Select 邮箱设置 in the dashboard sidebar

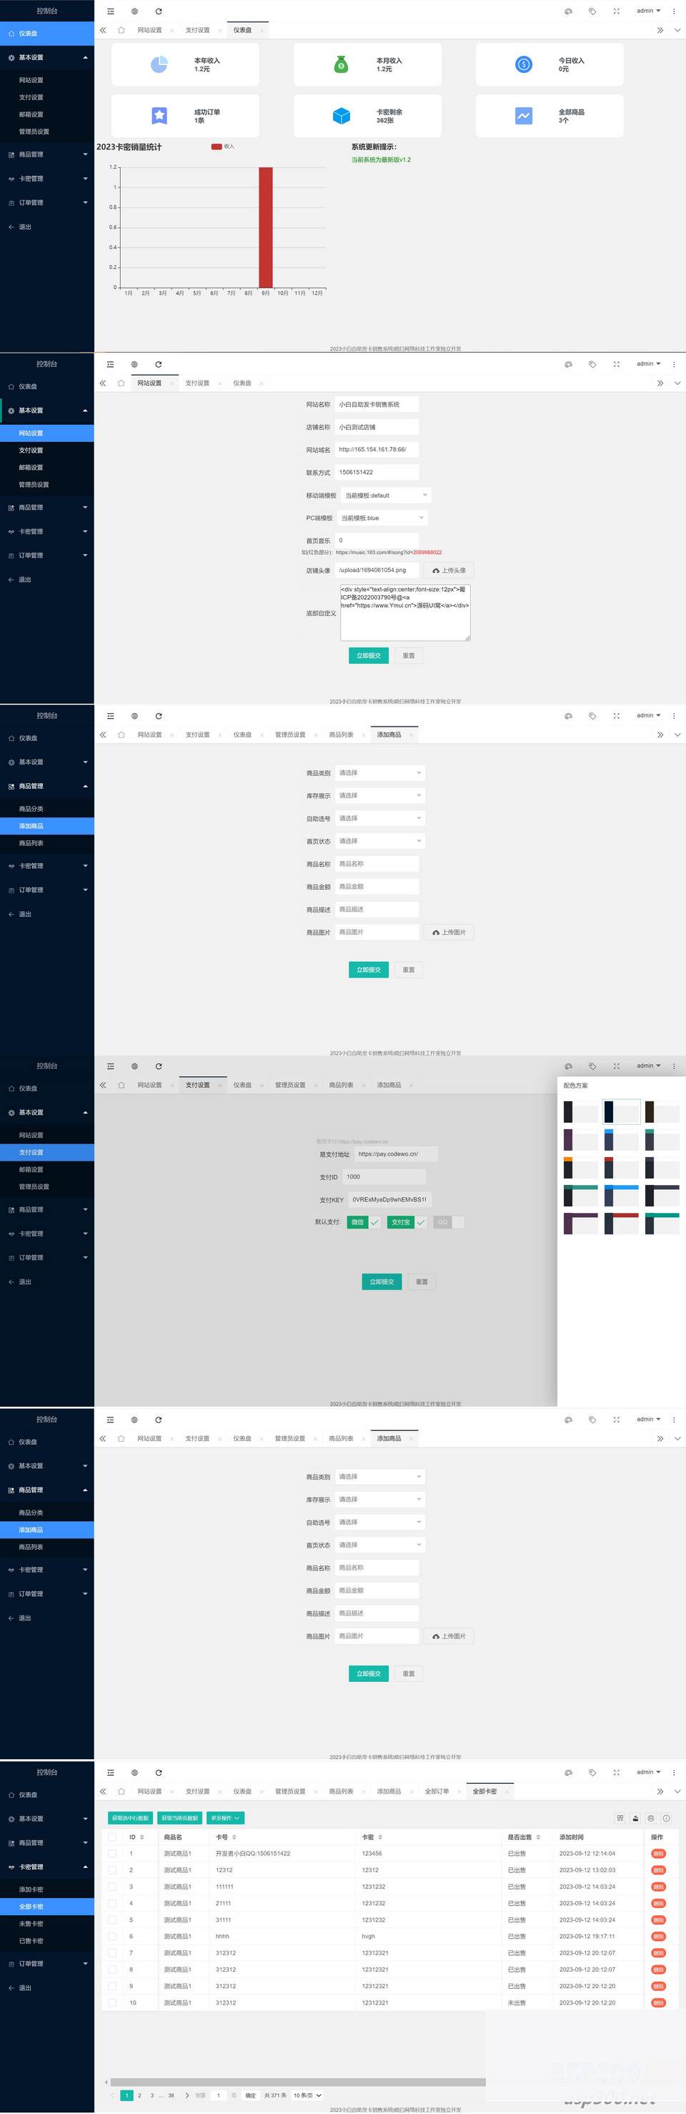[31, 114]
